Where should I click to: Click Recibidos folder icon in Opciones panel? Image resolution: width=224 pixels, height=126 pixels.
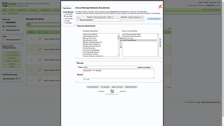3,22
